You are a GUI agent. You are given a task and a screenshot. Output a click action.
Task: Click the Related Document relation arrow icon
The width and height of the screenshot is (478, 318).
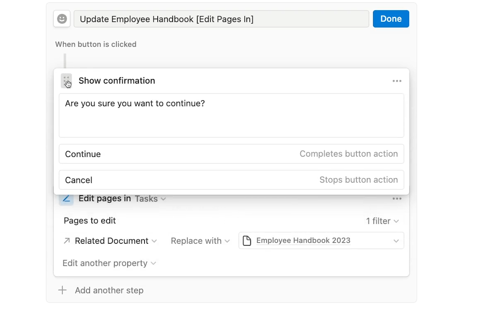67,241
